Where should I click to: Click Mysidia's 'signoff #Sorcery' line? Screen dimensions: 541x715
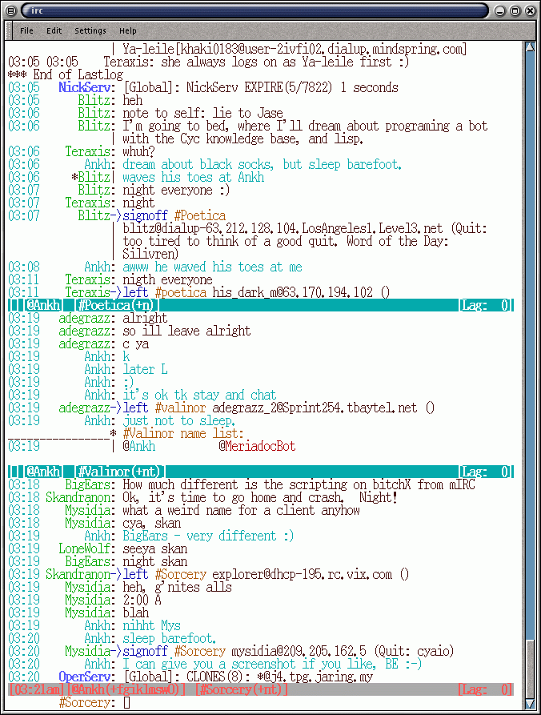click(x=288, y=651)
